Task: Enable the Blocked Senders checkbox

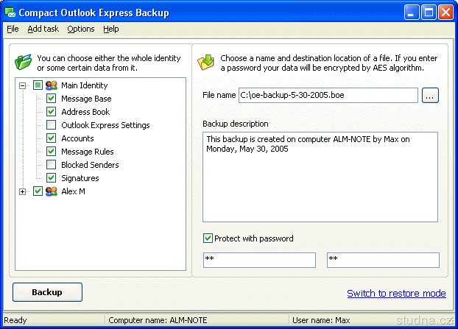Action: tap(51, 165)
